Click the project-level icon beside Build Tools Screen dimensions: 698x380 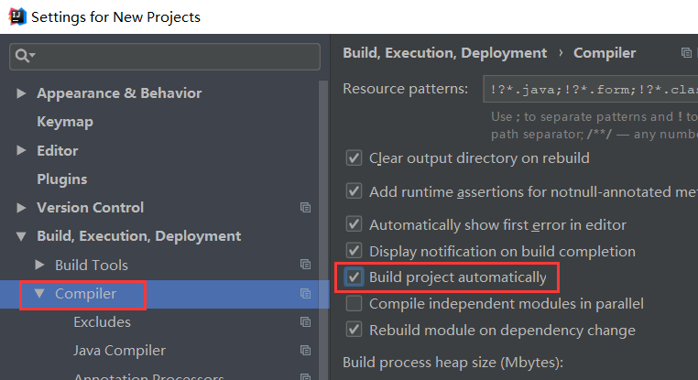(x=305, y=265)
